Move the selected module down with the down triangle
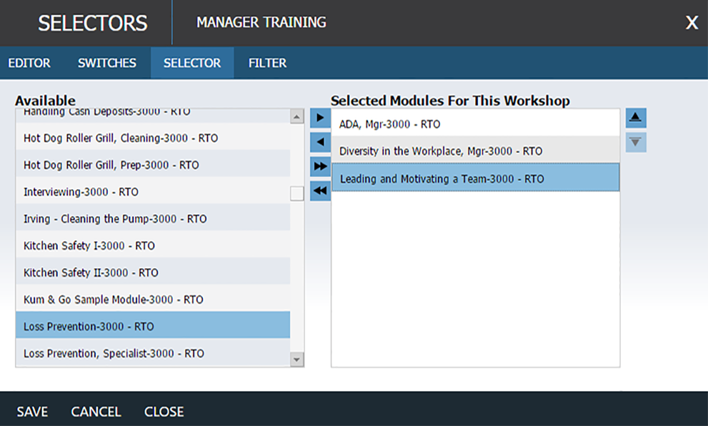708x426 pixels. point(636,142)
